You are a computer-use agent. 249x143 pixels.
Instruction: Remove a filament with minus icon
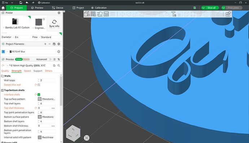coord(49,44)
